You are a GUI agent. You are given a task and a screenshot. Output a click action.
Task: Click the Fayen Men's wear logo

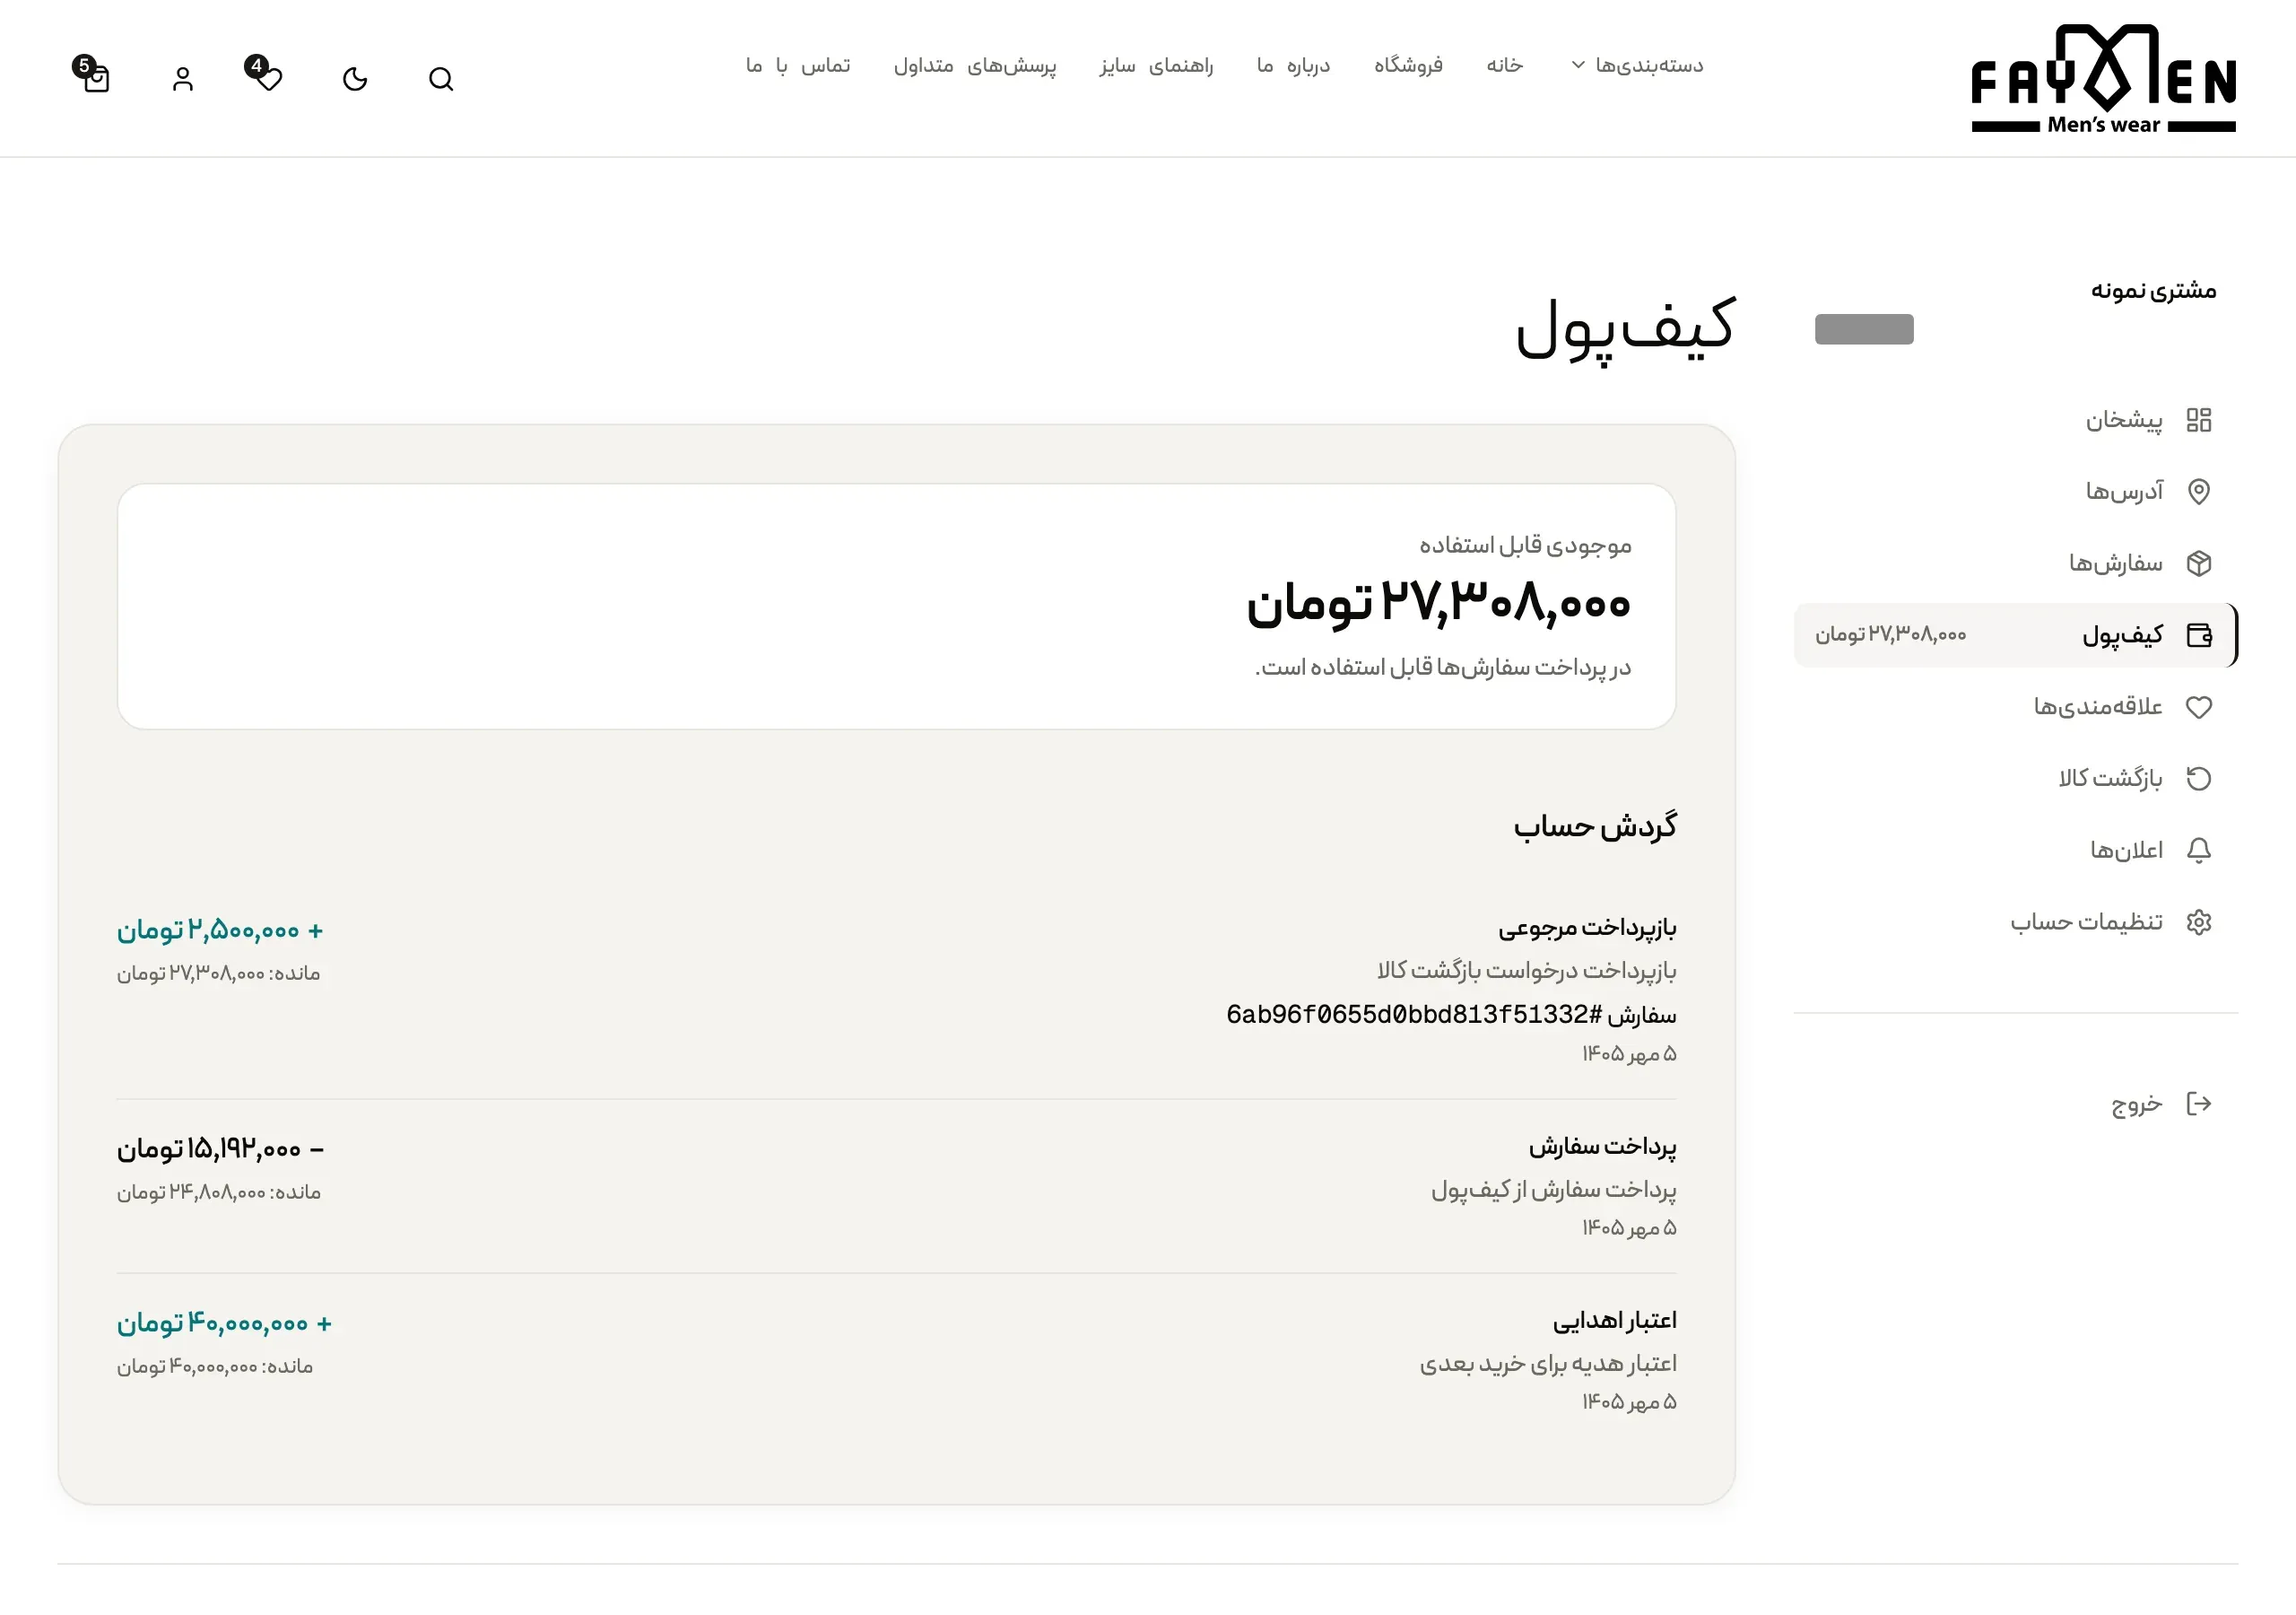pyautogui.click(x=2104, y=79)
